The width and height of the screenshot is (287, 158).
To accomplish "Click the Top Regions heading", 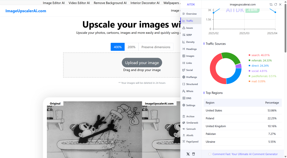I will [x=214, y=93].
